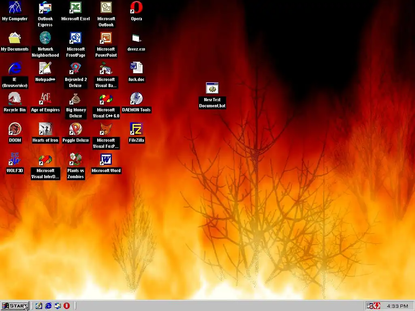Open the Start menu button
This screenshot has width=415, height=311.
tap(15, 306)
